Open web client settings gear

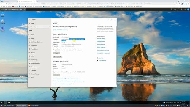181,9
